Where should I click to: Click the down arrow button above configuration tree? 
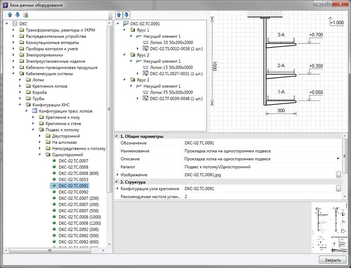point(126,15)
